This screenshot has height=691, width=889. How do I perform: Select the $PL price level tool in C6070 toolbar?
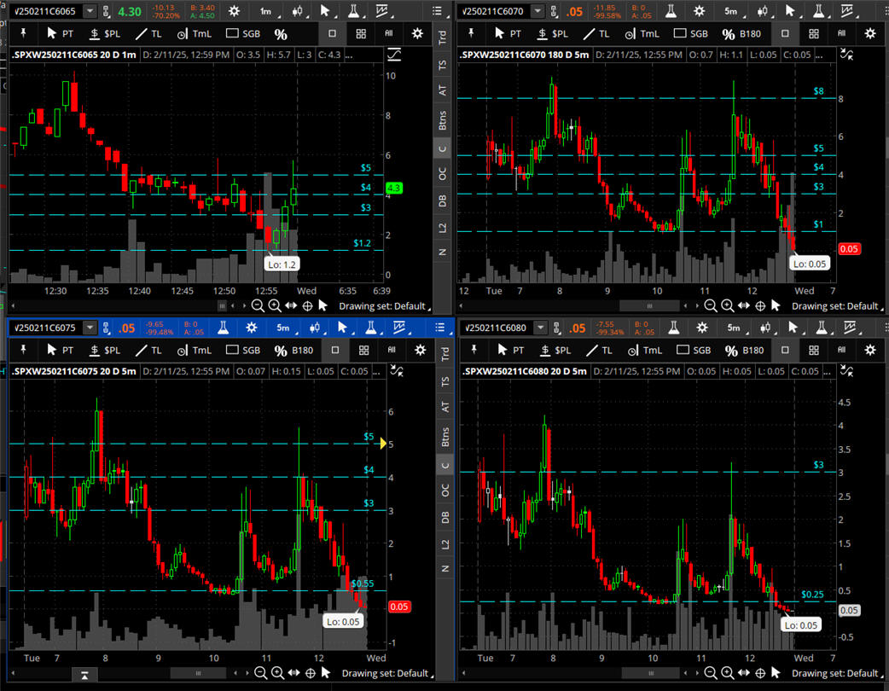pos(552,33)
